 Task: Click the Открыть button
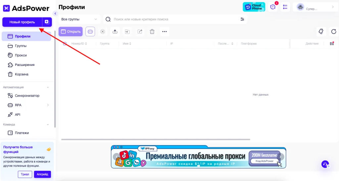pos(71,31)
